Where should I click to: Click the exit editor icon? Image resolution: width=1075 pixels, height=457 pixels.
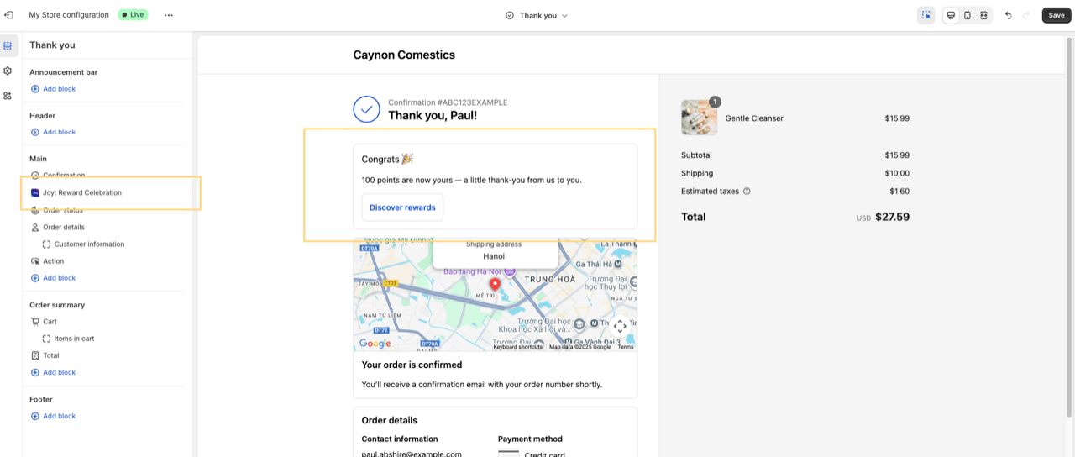point(8,15)
